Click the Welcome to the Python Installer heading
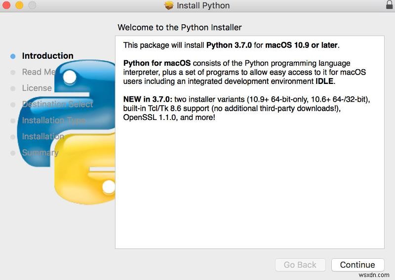Image resolution: width=395 pixels, height=280 pixels. tap(180, 28)
